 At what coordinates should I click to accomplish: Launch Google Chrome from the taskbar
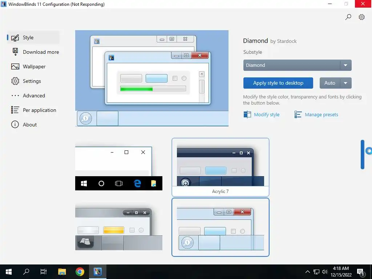(x=80, y=272)
